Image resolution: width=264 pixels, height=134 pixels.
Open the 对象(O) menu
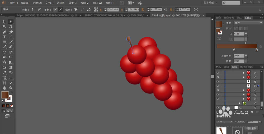click(37, 3)
